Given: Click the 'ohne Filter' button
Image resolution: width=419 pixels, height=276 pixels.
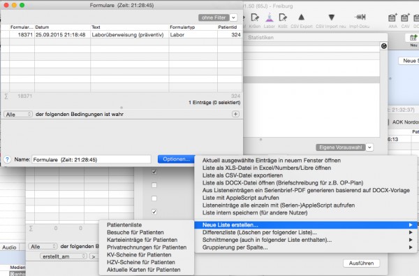Looking at the screenshot, I should pyautogui.click(x=214, y=17).
